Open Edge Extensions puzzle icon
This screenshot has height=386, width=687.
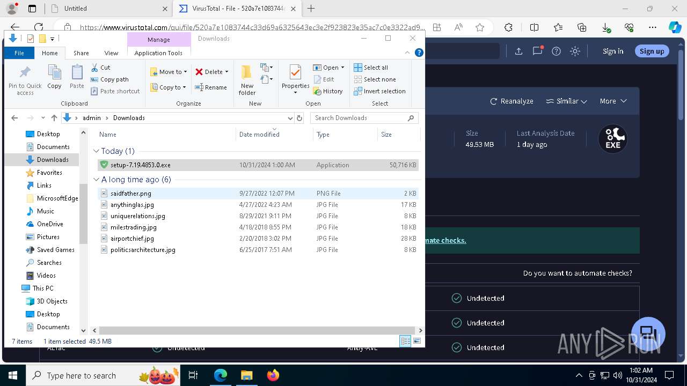[x=508, y=27]
